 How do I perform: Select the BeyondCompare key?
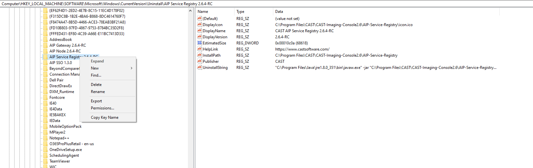tap(64, 69)
